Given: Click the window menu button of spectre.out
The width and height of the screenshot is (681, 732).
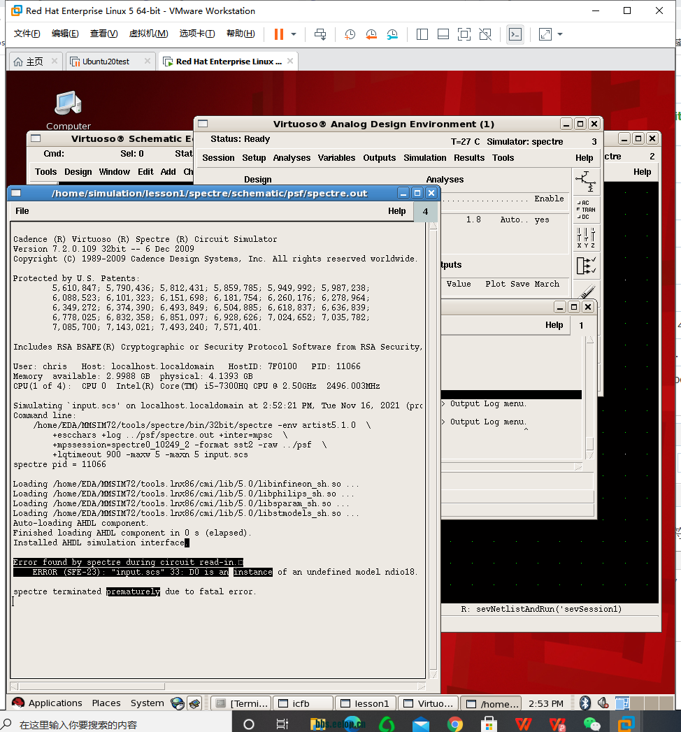Looking at the screenshot, I should (x=16, y=193).
